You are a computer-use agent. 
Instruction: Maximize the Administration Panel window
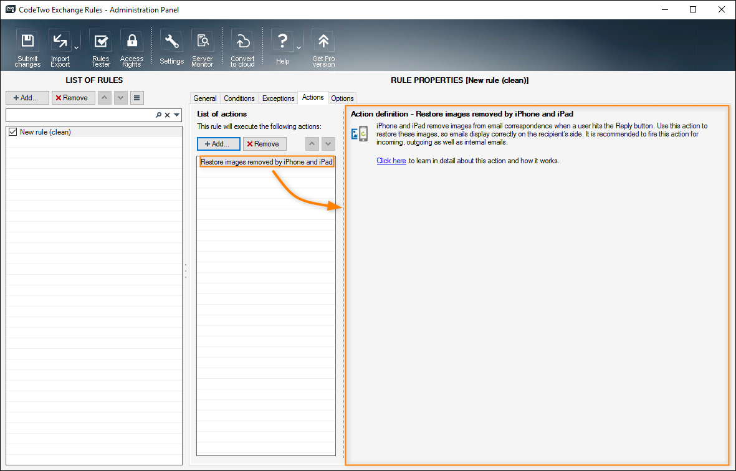[x=693, y=9]
